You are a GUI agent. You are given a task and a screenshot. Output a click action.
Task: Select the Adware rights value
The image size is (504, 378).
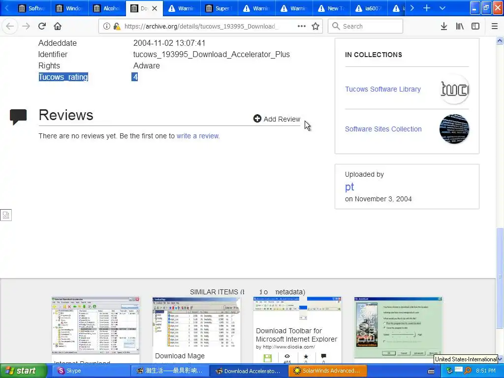[147, 65]
